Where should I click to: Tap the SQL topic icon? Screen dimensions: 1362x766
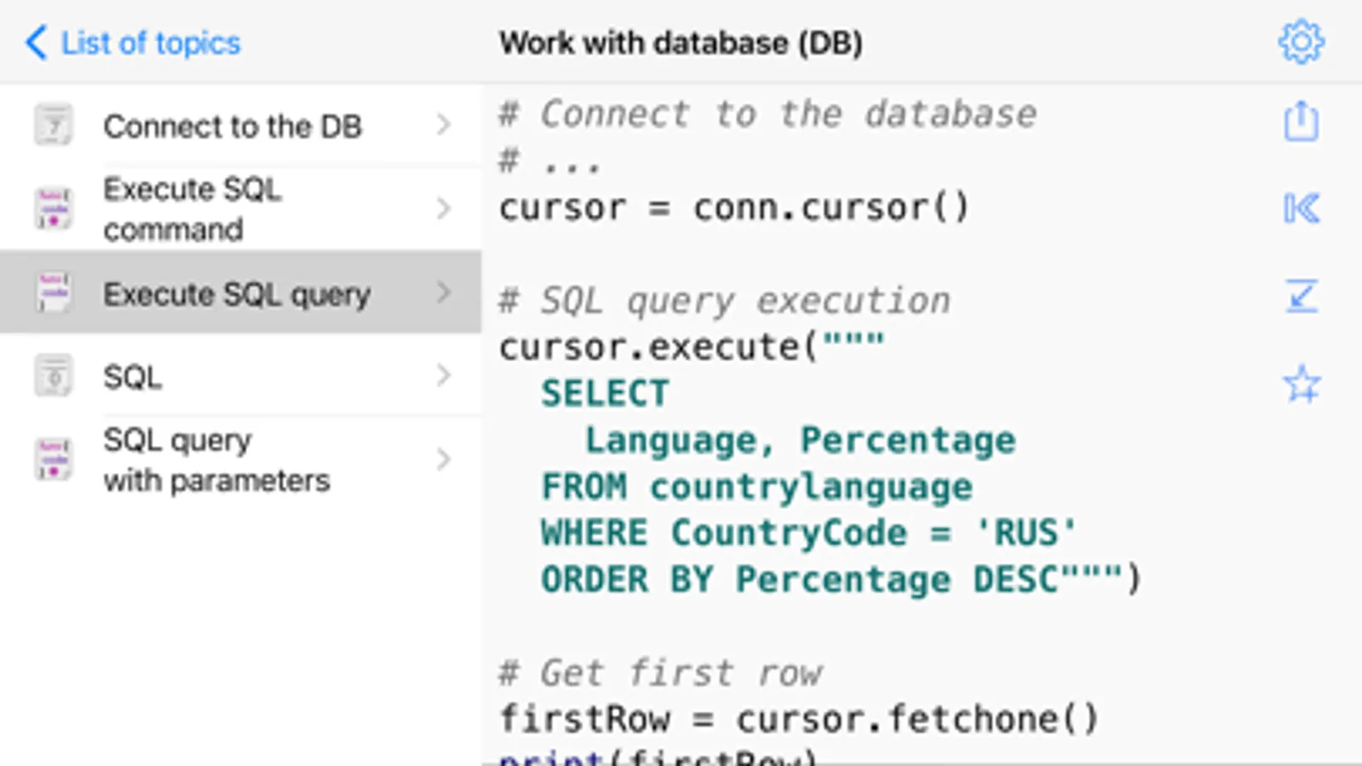(54, 376)
